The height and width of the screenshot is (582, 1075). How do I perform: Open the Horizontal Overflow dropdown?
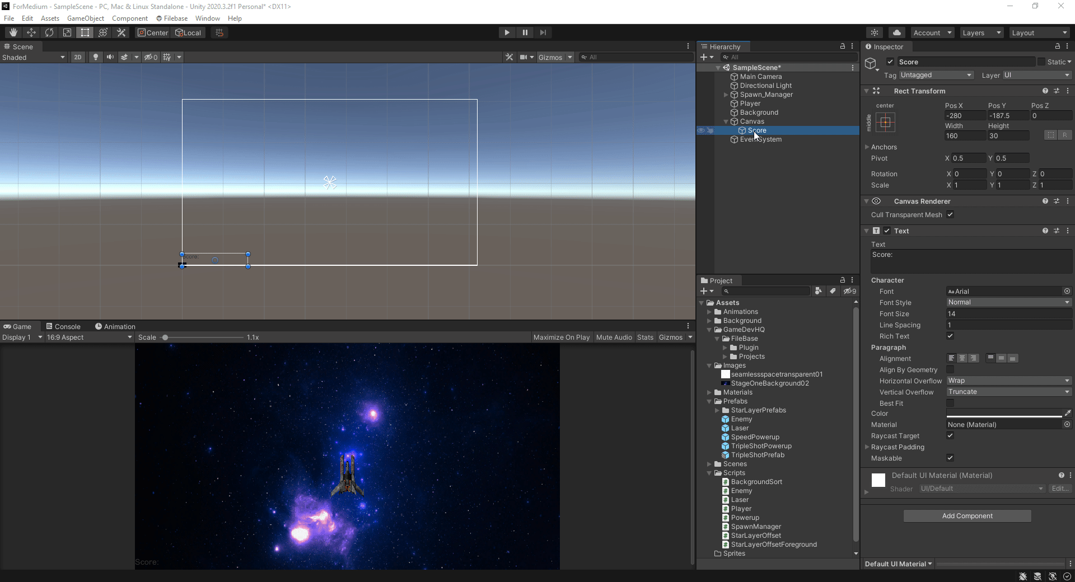pyautogui.click(x=1008, y=381)
